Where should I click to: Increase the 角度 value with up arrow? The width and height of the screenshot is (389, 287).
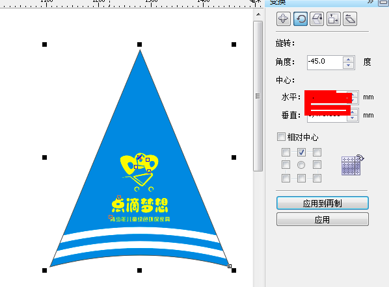pos(348,60)
